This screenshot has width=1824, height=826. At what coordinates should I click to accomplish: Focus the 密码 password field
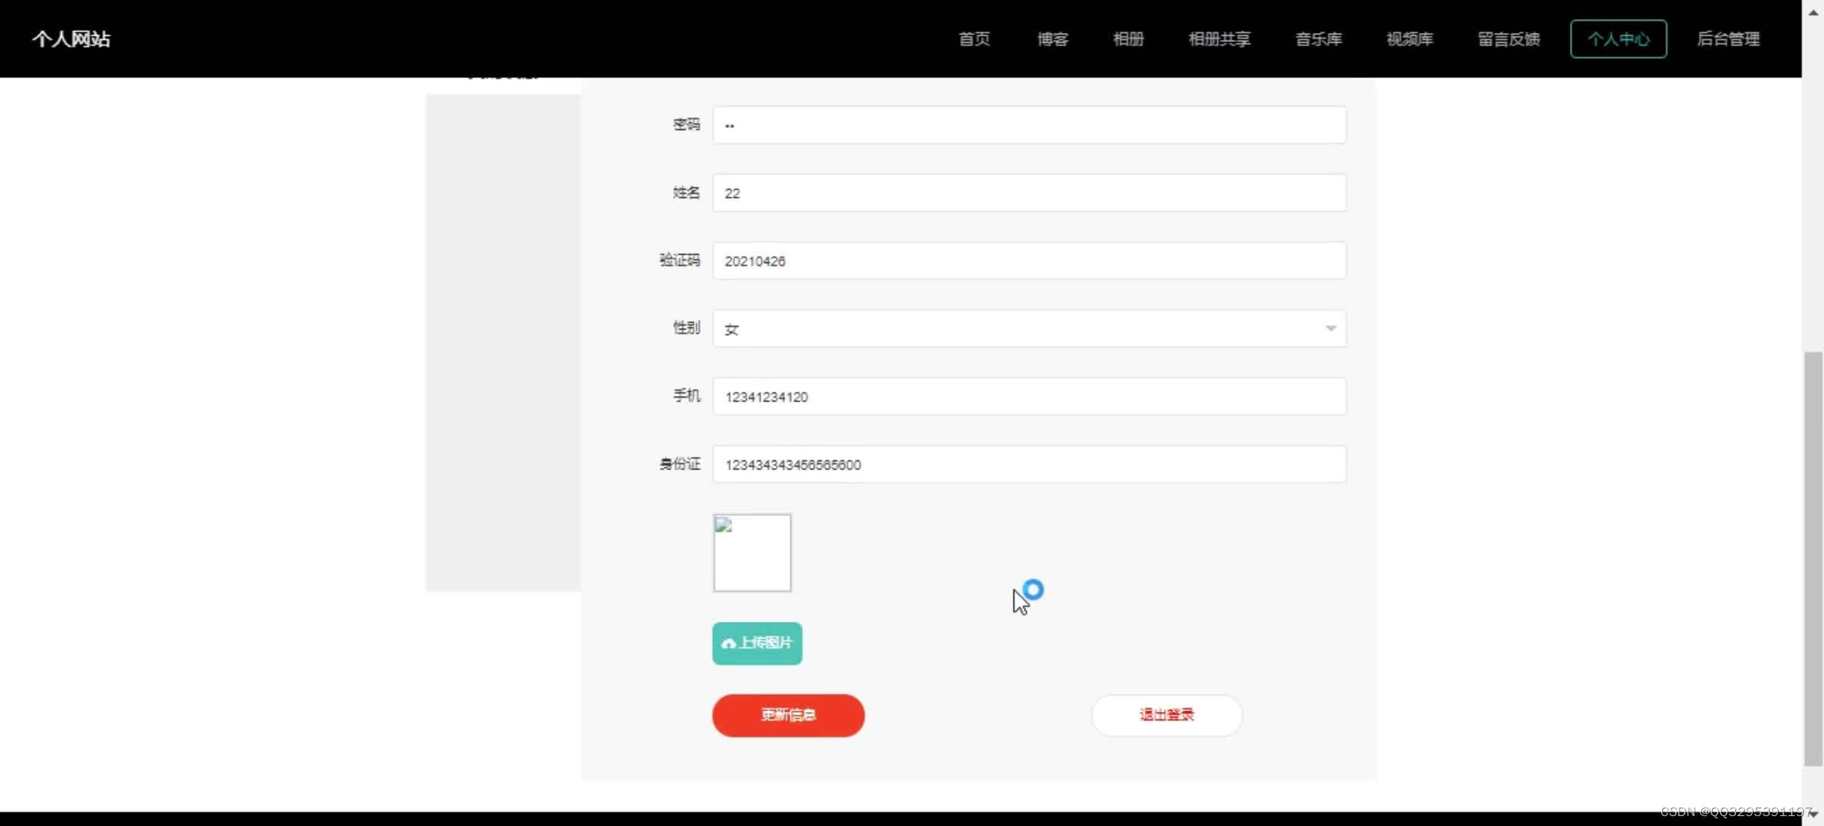[x=1029, y=125]
